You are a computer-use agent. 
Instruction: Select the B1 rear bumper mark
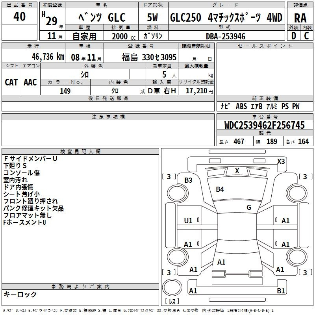[281, 291]
